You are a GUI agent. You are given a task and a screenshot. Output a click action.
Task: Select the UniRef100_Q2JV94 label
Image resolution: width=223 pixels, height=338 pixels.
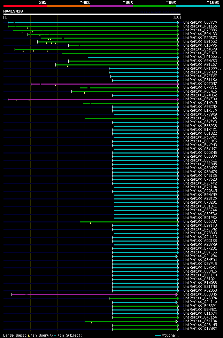(x=200, y=256)
